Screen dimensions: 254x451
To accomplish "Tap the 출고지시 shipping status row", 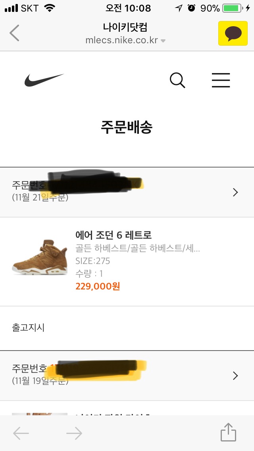I will coord(29,328).
